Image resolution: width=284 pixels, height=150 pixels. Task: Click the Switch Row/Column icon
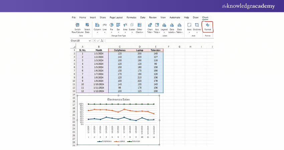78,25
